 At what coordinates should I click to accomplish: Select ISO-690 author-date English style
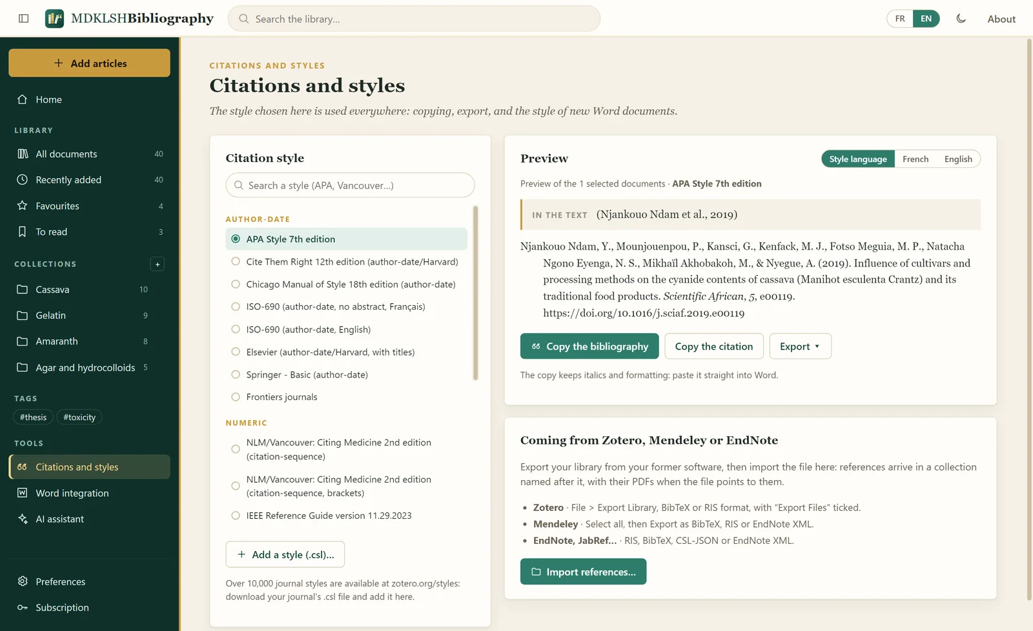tap(346, 329)
